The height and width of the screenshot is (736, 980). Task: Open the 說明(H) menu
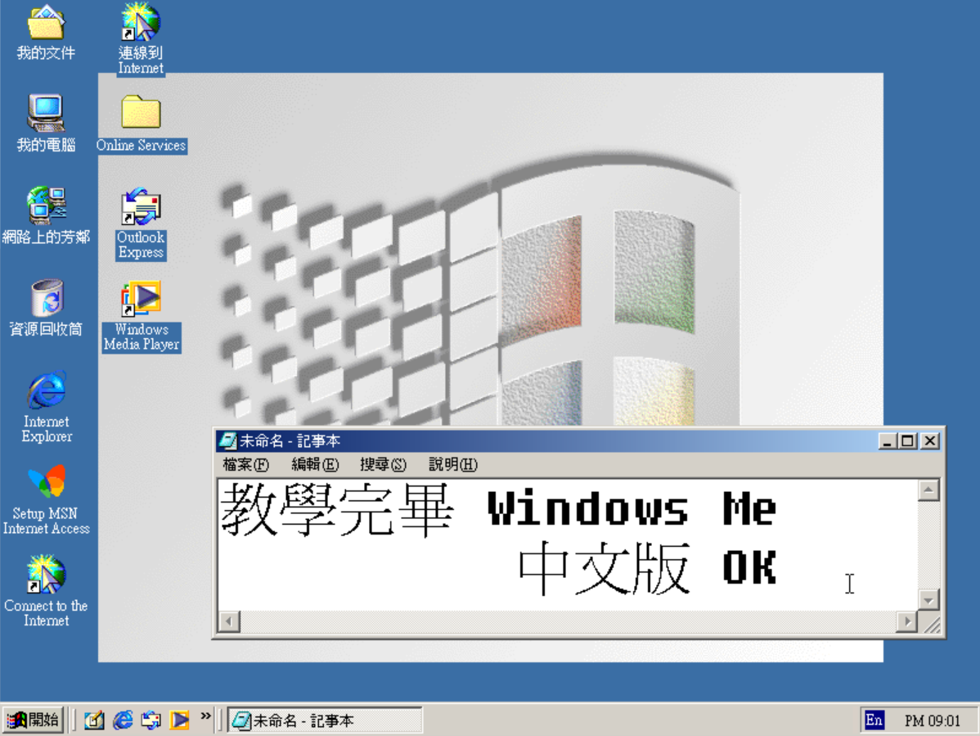point(451,464)
